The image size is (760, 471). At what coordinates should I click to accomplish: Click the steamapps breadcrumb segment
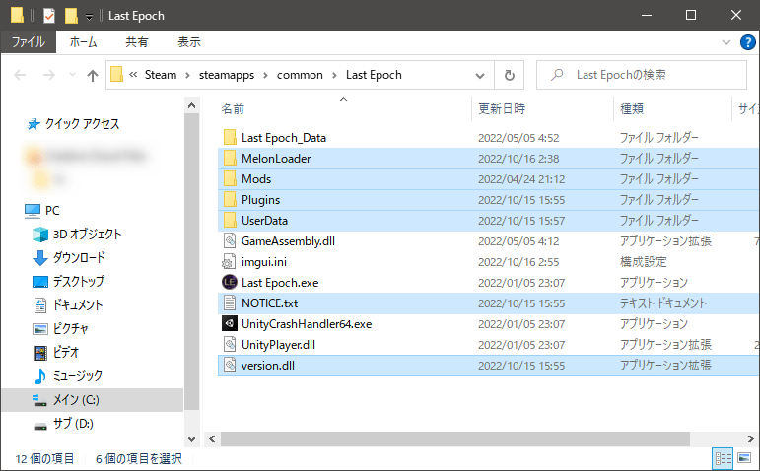[227, 75]
